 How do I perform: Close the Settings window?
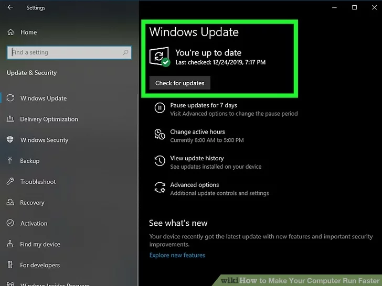[x=375, y=7]
